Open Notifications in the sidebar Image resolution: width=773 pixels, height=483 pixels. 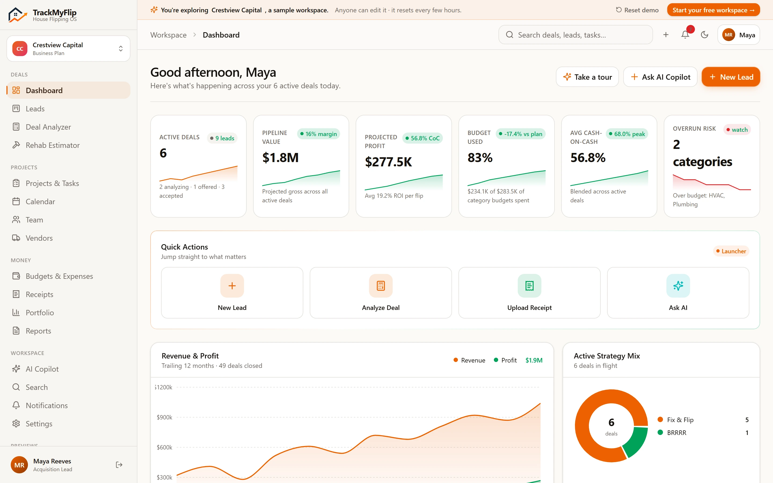pos(68,405)
